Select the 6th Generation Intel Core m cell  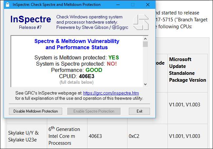(64, 136)
